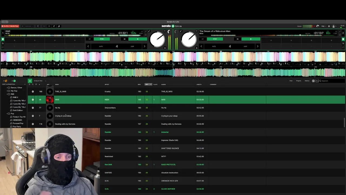
Task: Open the Prepare panel tab
Action: [x=299, y=81]
